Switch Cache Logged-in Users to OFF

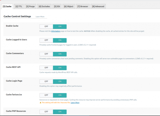[46, 40]
